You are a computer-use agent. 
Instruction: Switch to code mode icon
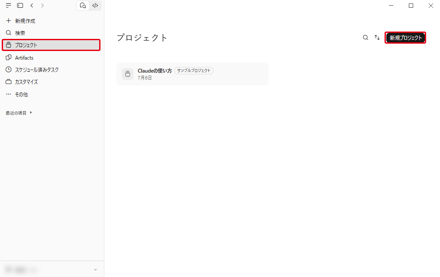tap(95, 6)
